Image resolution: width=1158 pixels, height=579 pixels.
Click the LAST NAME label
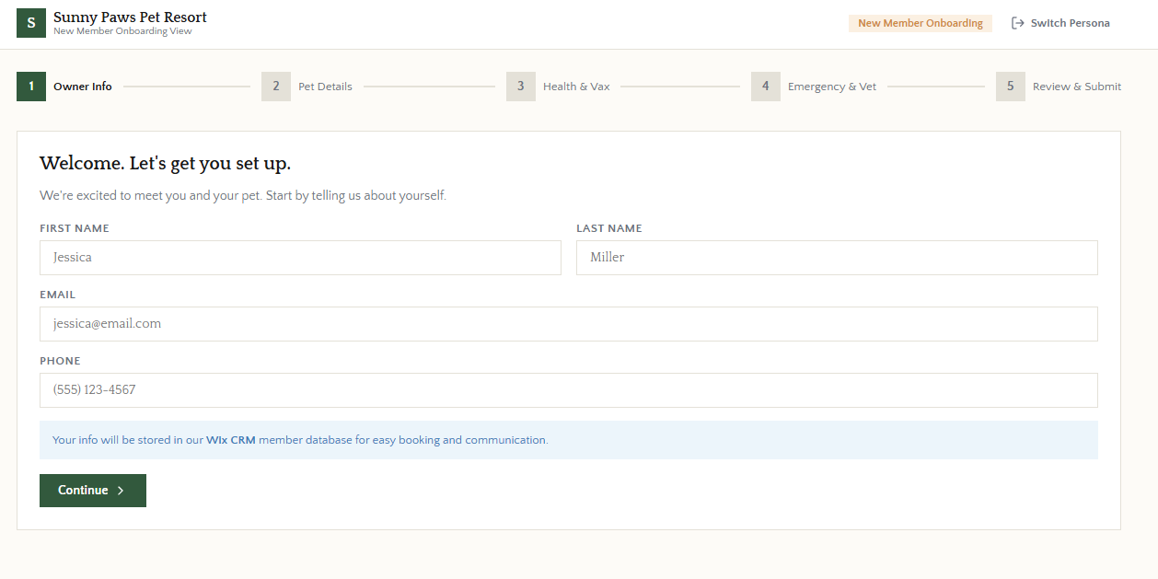click(x=609, y=228)
